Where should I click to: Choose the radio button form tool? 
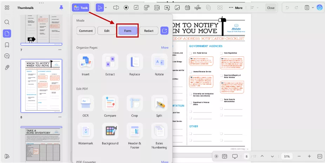[126, 8]
